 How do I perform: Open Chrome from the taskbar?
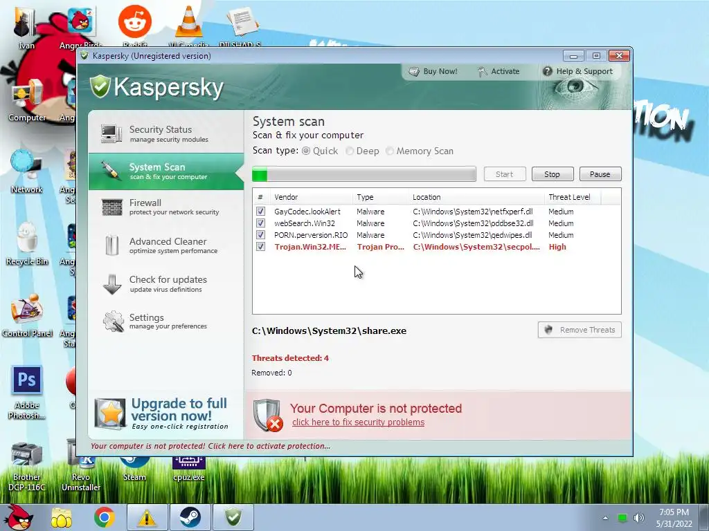coord(104,517)
